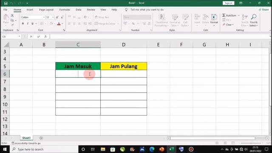Open File Explorer from the taskbar

tap(103, 149)
